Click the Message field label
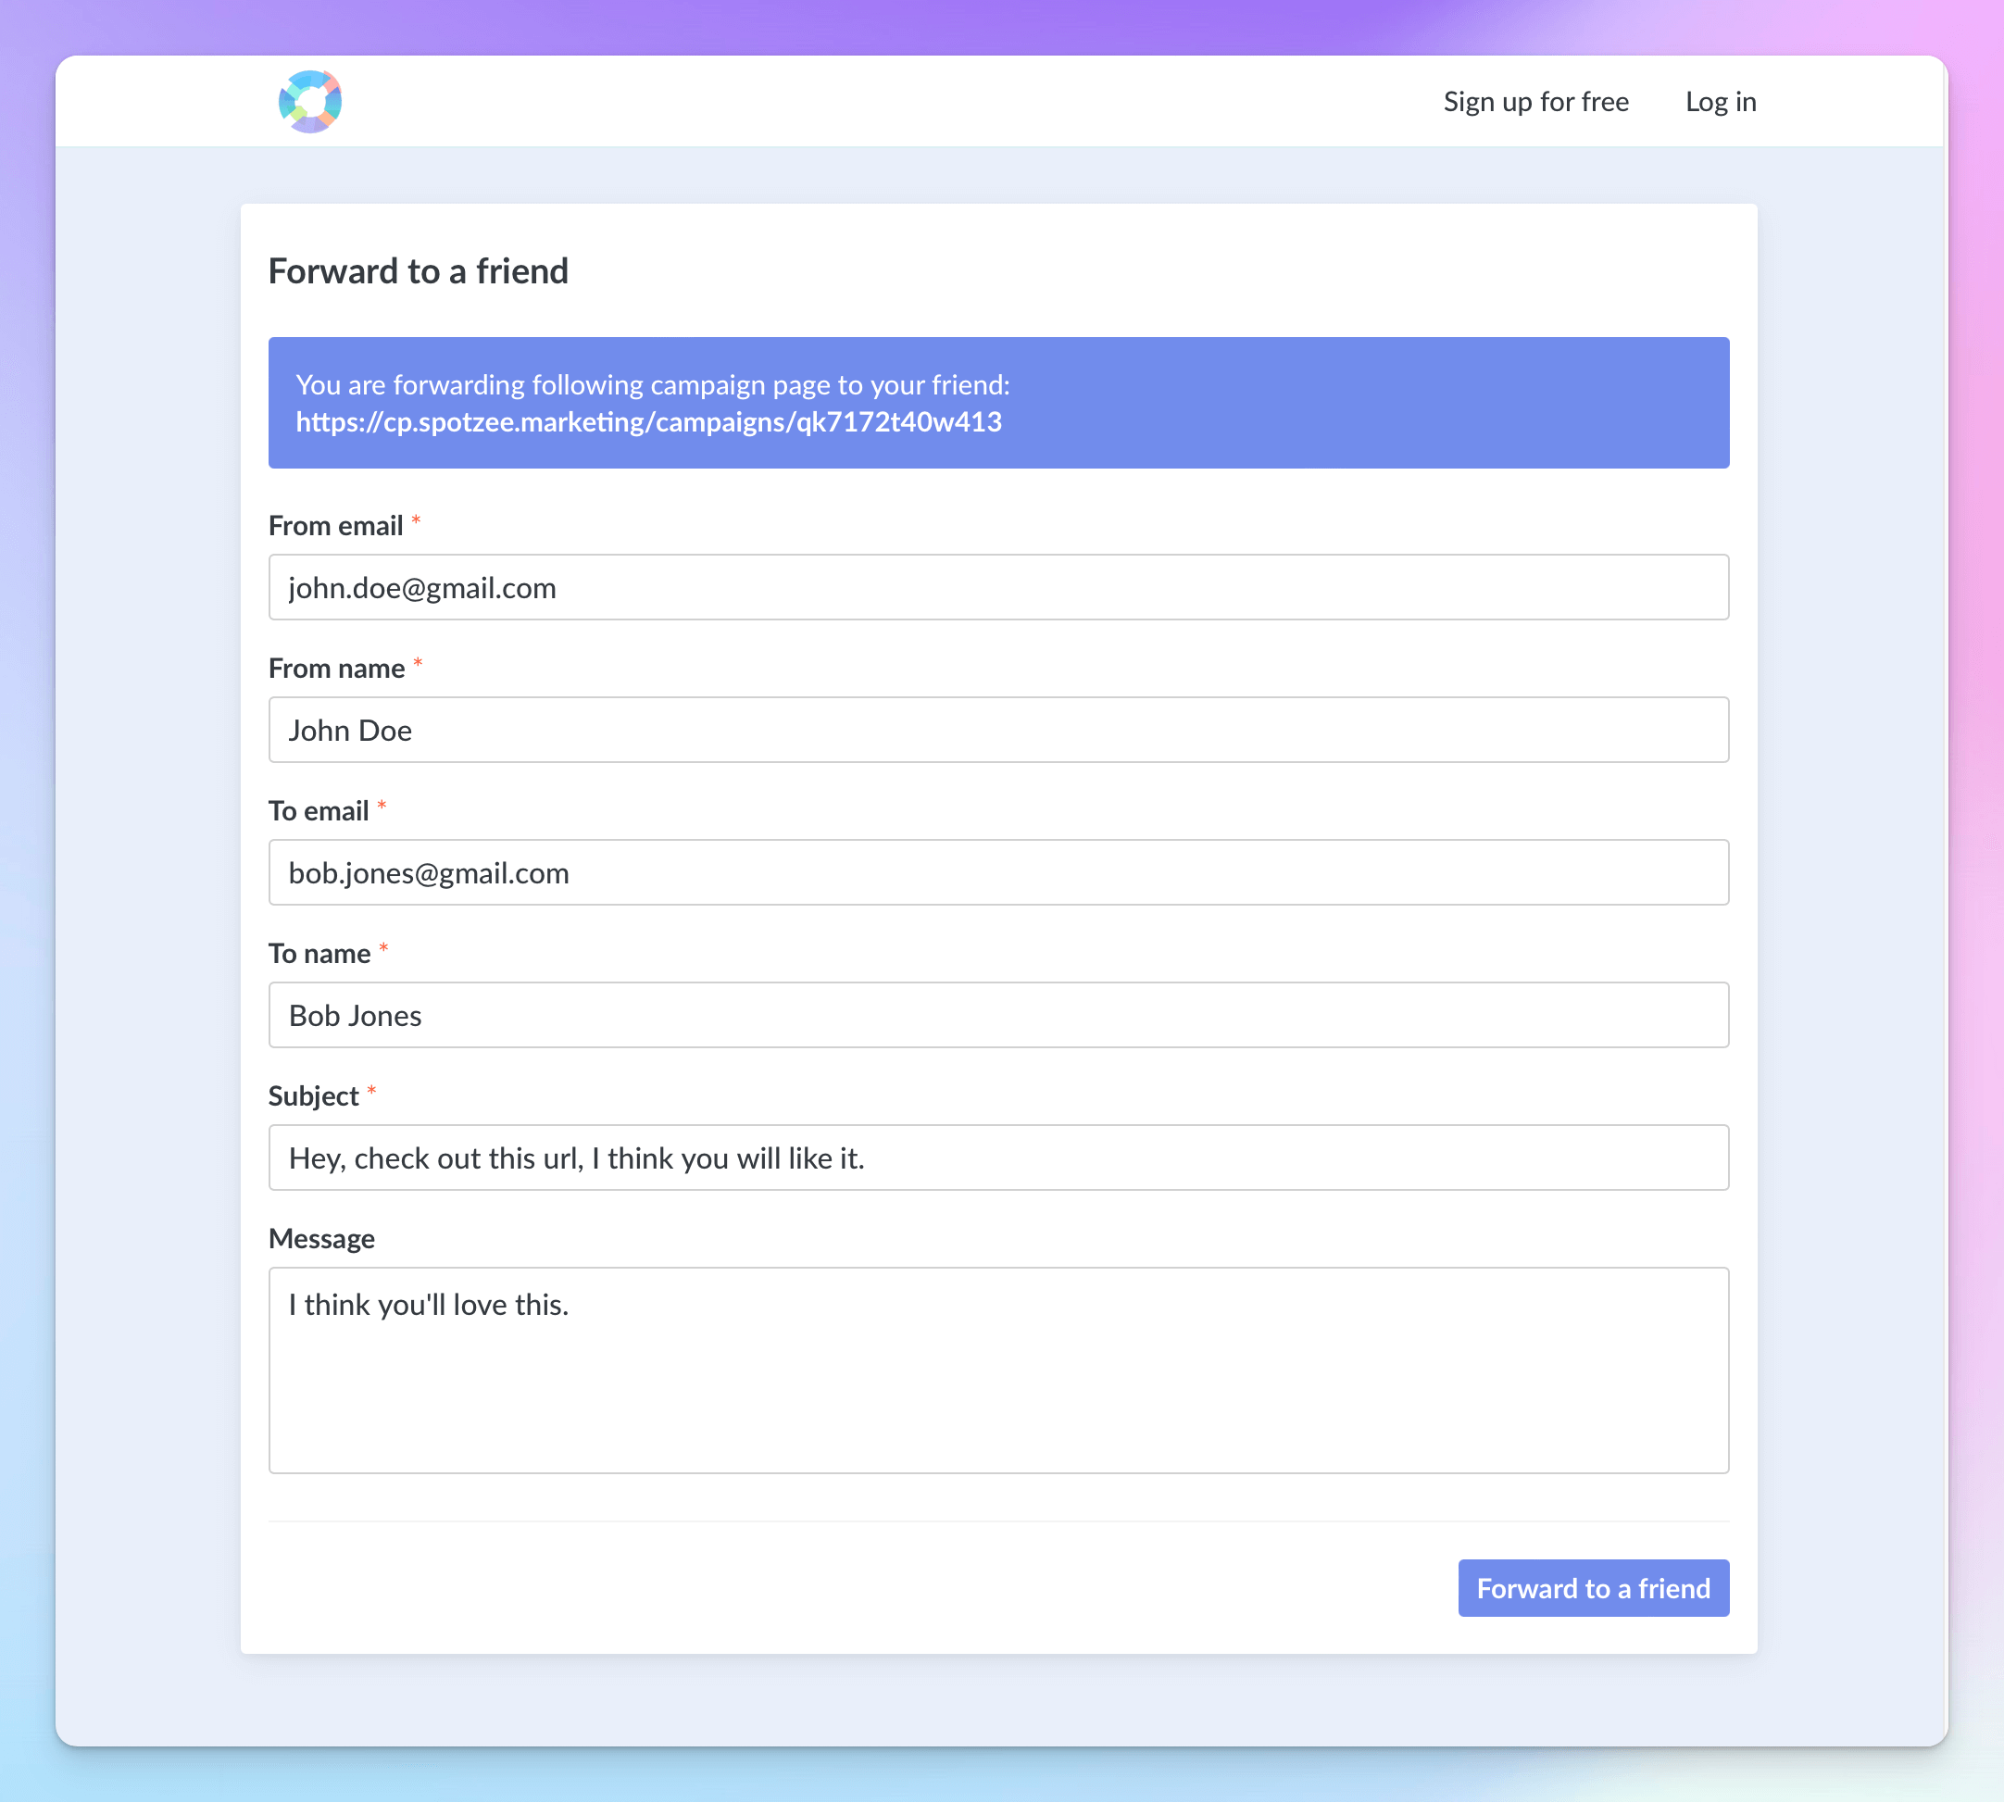Screen dimensions: 2004x1802 click(321, 1239)
